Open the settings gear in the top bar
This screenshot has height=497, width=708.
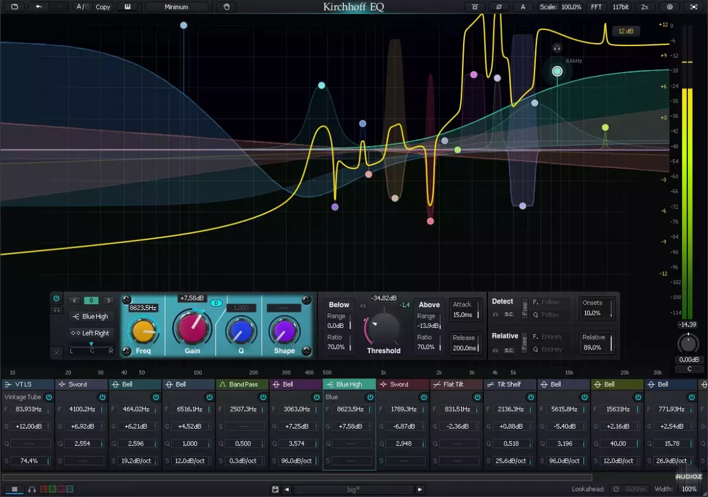click(x=670, y=7)
